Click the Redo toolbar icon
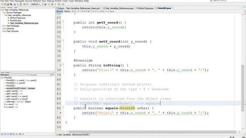 (x=27, y=4)
